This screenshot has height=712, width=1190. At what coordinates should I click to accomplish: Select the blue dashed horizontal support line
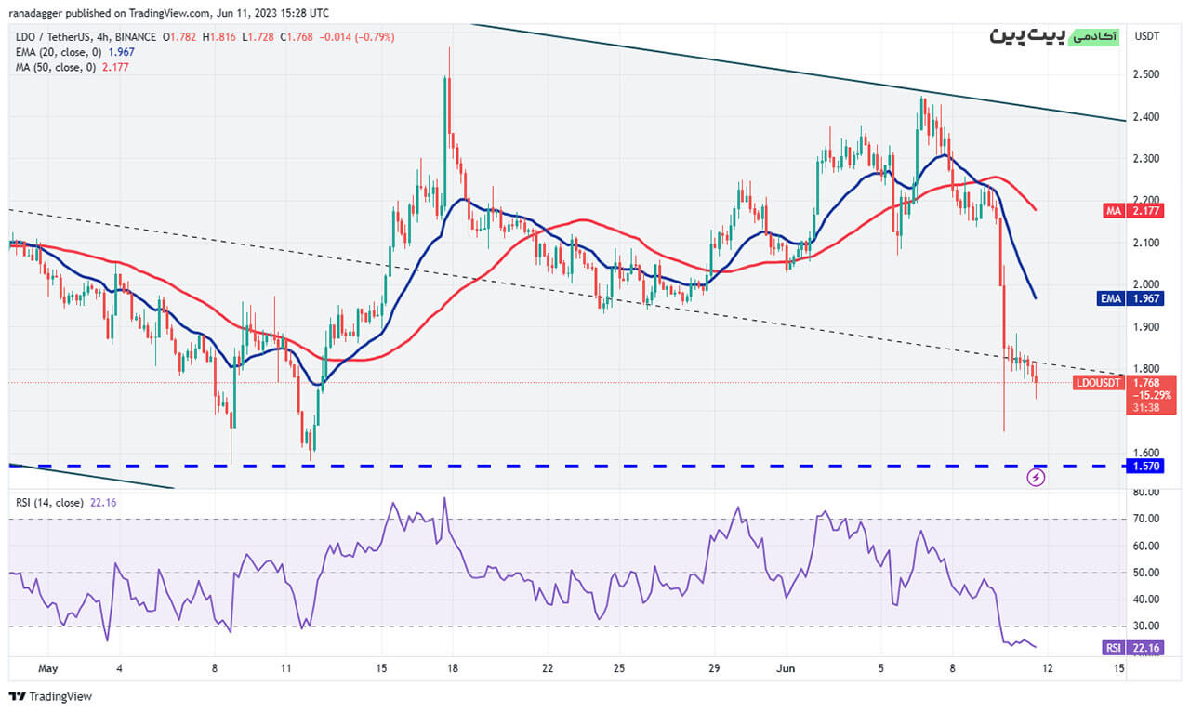click(x=558, y=465)
